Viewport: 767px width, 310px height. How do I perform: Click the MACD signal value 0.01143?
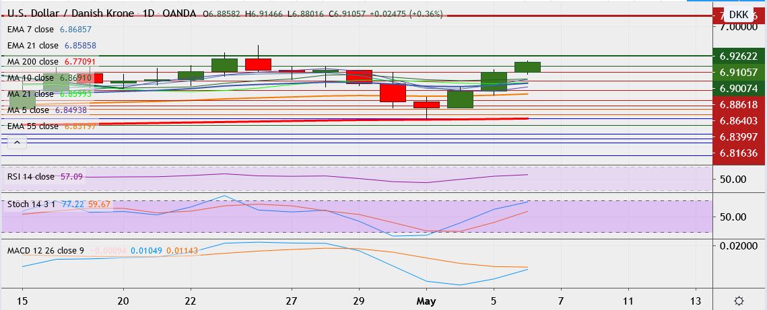click(x=182, y=251)
